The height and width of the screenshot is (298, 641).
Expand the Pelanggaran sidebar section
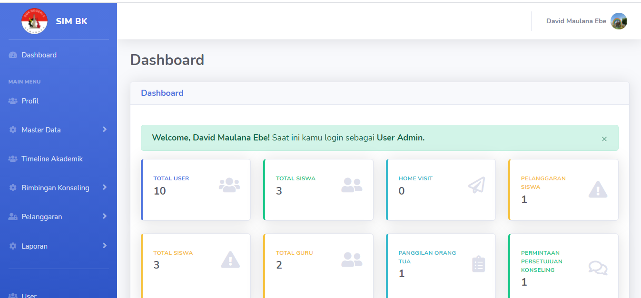coord(42,217)
